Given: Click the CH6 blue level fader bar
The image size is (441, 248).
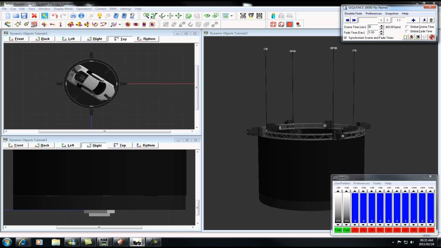Looking at the screenshot, I should pos(380,208).
